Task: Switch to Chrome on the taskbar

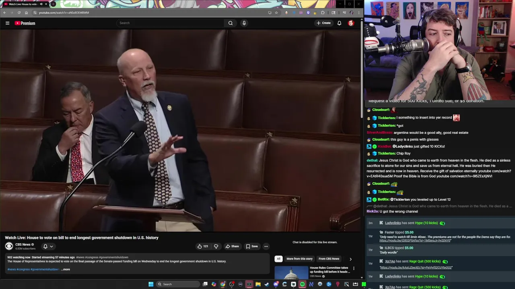Action: click(222, 284)
